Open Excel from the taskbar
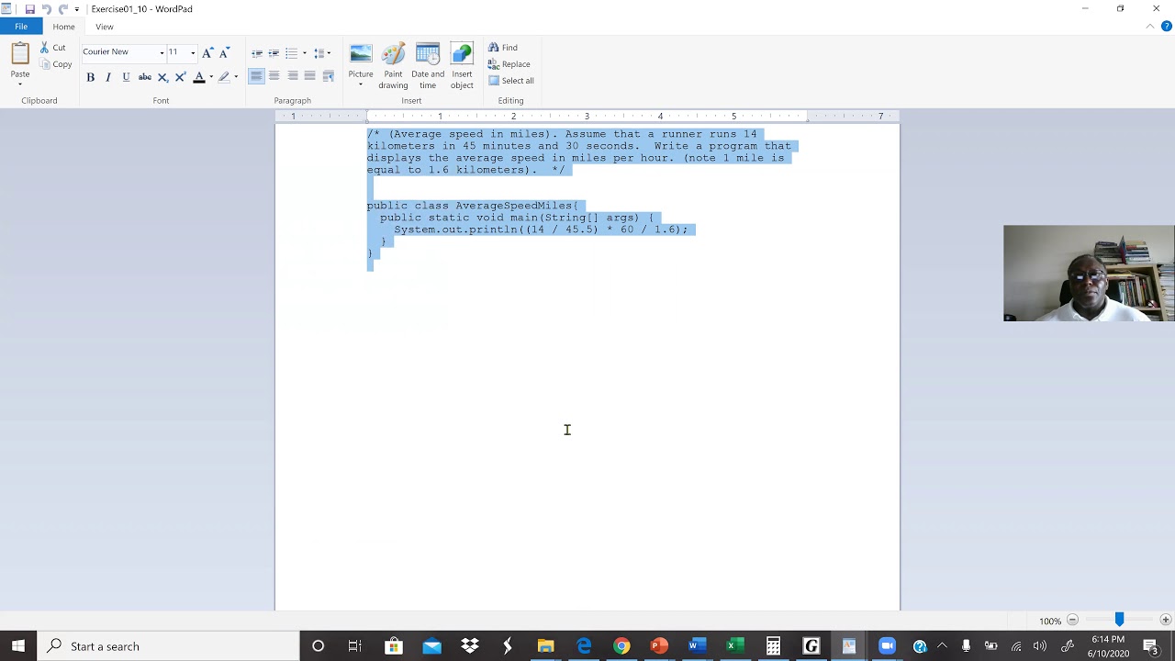 click(734, 646)
